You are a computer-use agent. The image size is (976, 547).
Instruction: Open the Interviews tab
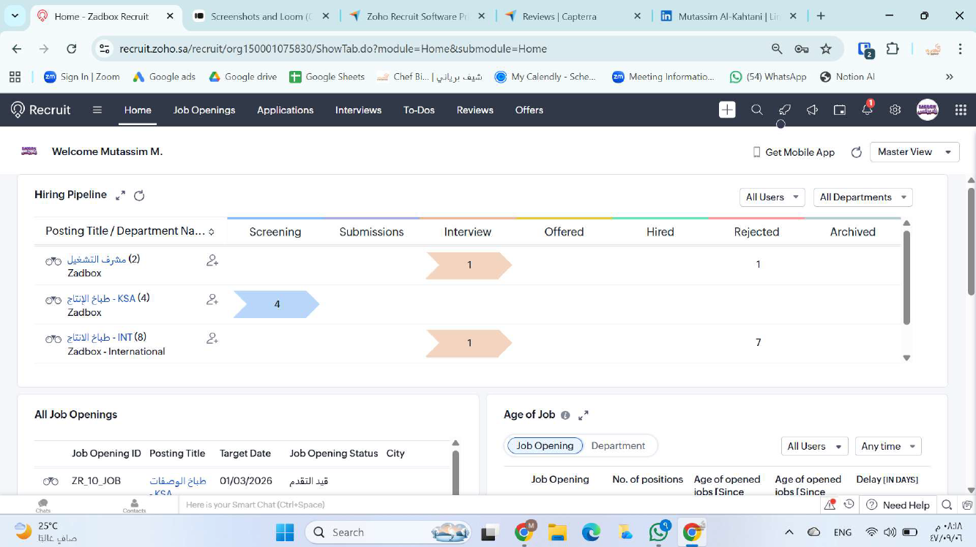pyautogui.click(x=358, y=110)
